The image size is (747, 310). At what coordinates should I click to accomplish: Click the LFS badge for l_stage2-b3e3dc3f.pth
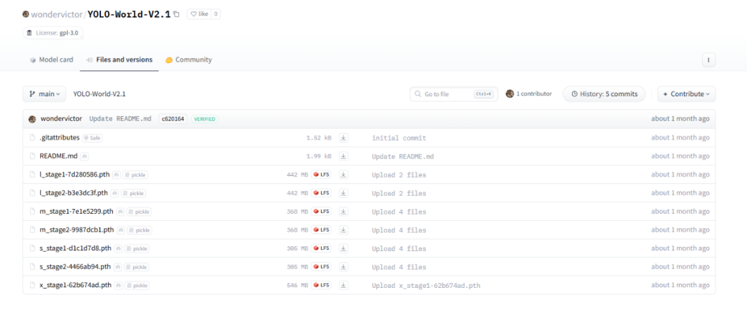tap(321, 193)
